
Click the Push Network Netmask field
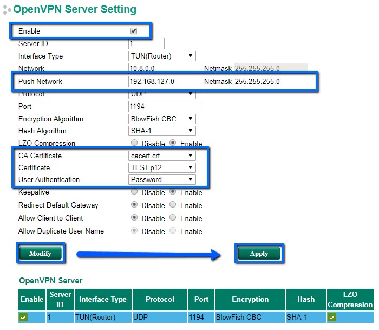click(x=270, y=82)
